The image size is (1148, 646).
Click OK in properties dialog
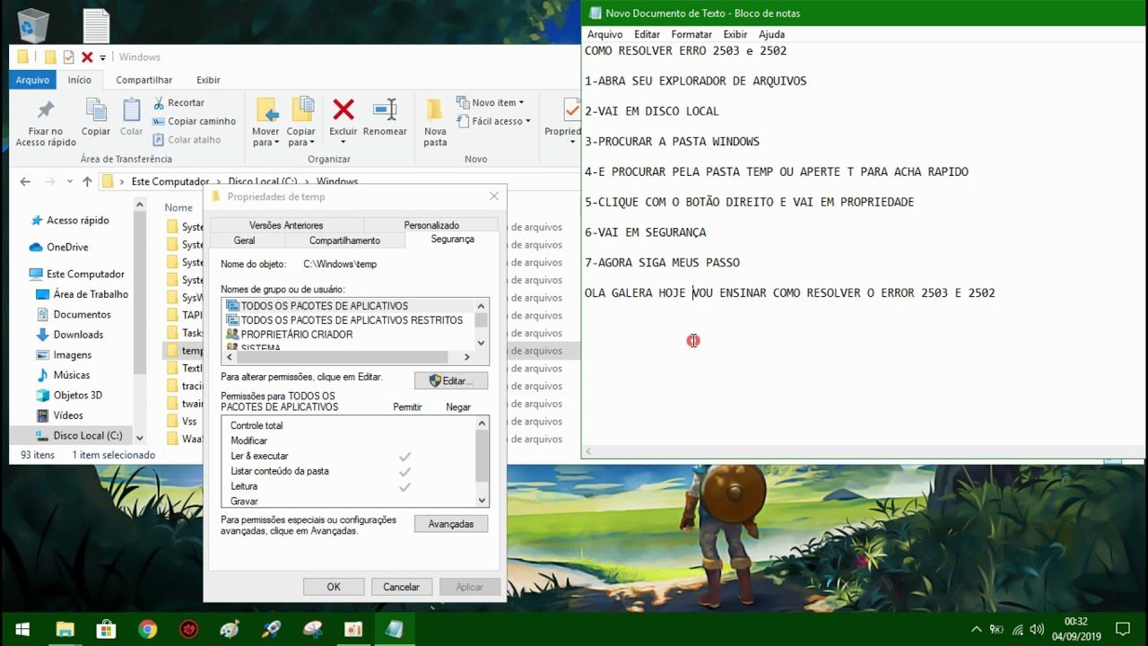334,587
